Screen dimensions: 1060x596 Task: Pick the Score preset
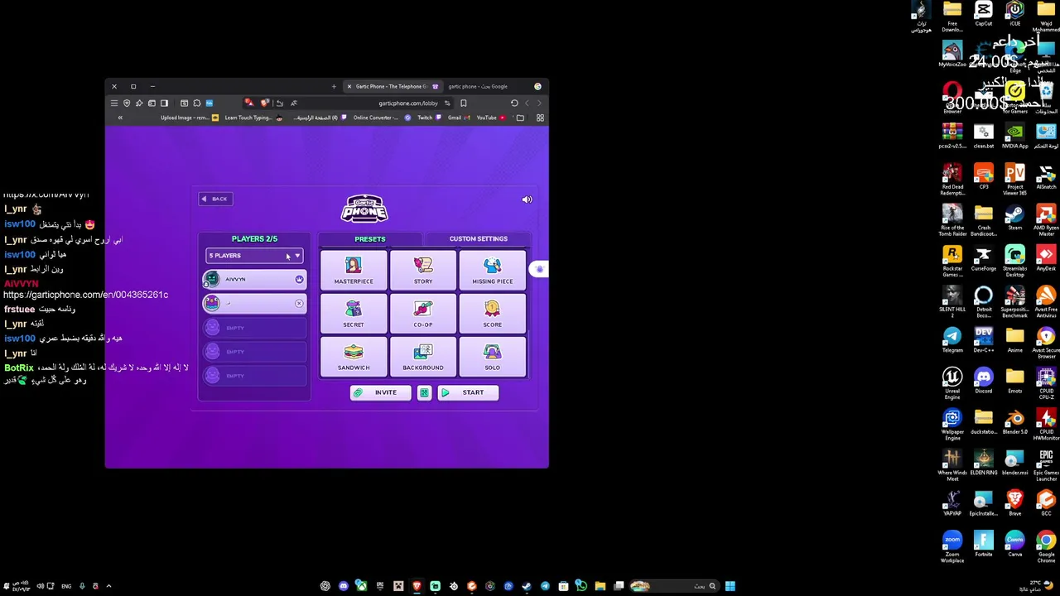click(493, 313)
